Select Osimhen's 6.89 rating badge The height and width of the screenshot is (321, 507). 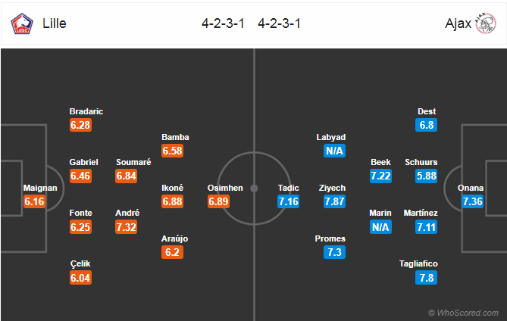(x=218, y=201)
